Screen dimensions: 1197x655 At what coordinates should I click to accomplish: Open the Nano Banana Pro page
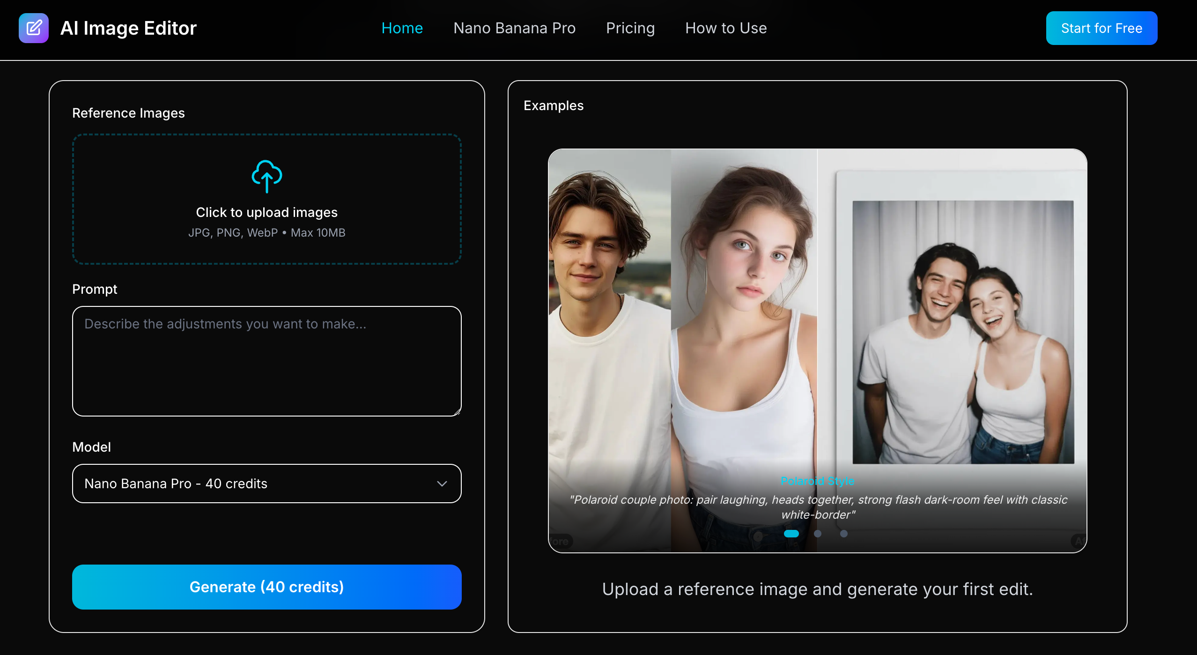coord(514,28)
